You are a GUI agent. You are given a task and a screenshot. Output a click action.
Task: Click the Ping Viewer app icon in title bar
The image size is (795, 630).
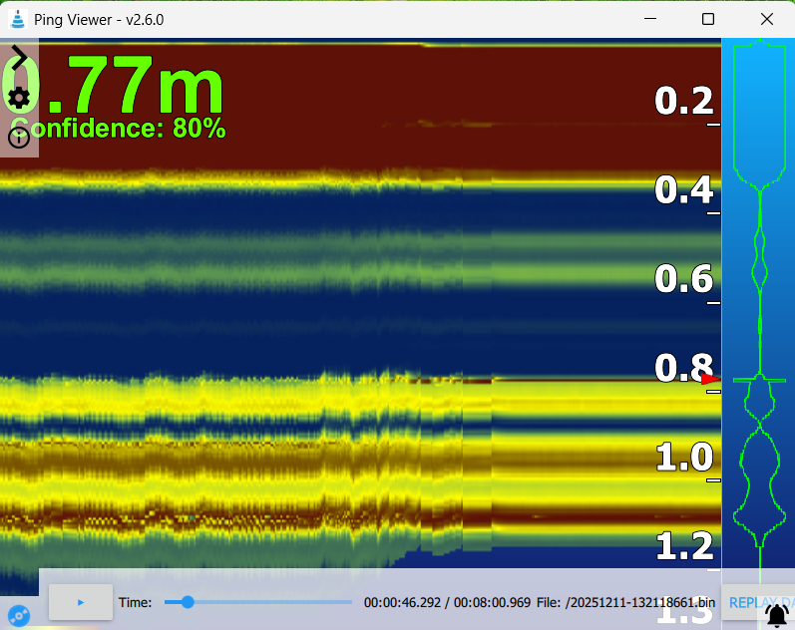click(x=17, y=19)
